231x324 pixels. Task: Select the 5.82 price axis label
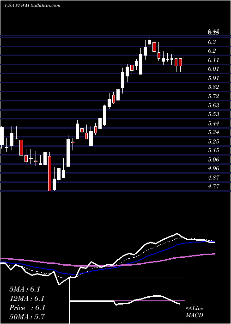tap(213, 87)
